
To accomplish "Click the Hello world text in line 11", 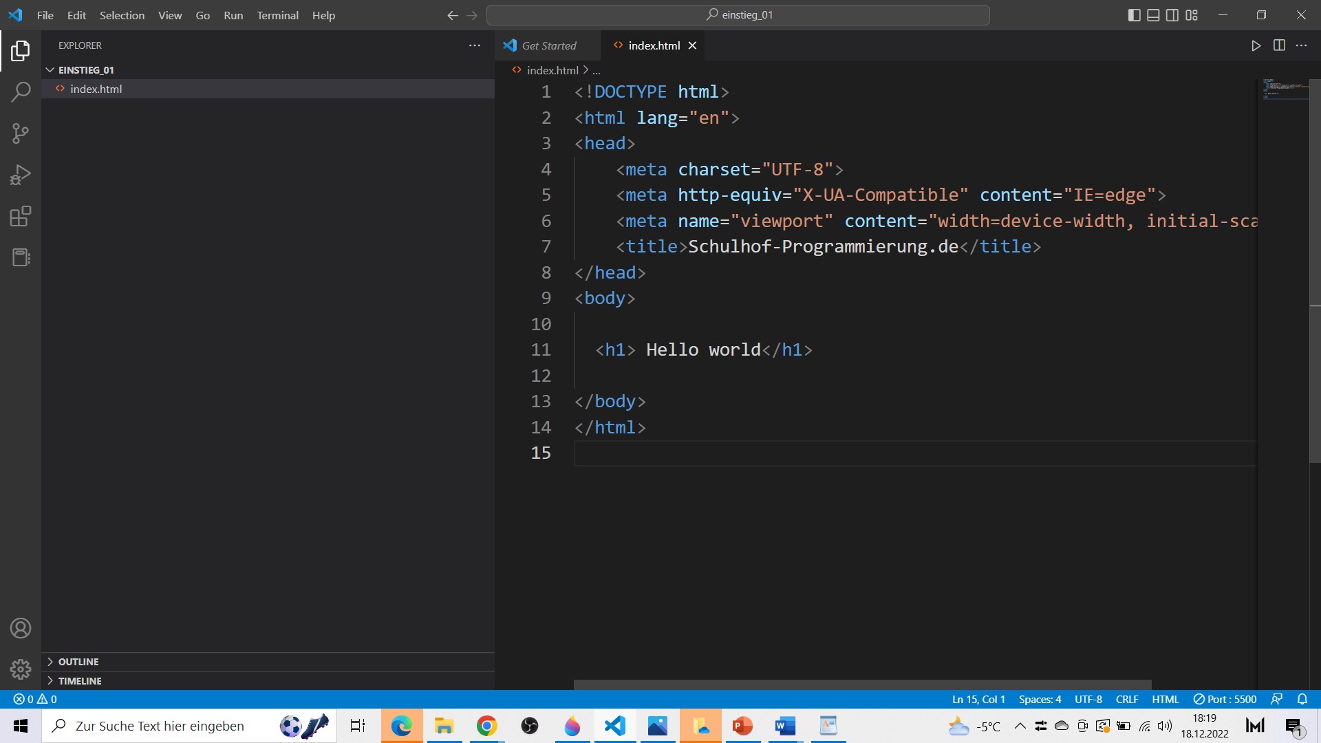I will coord(703,350).
